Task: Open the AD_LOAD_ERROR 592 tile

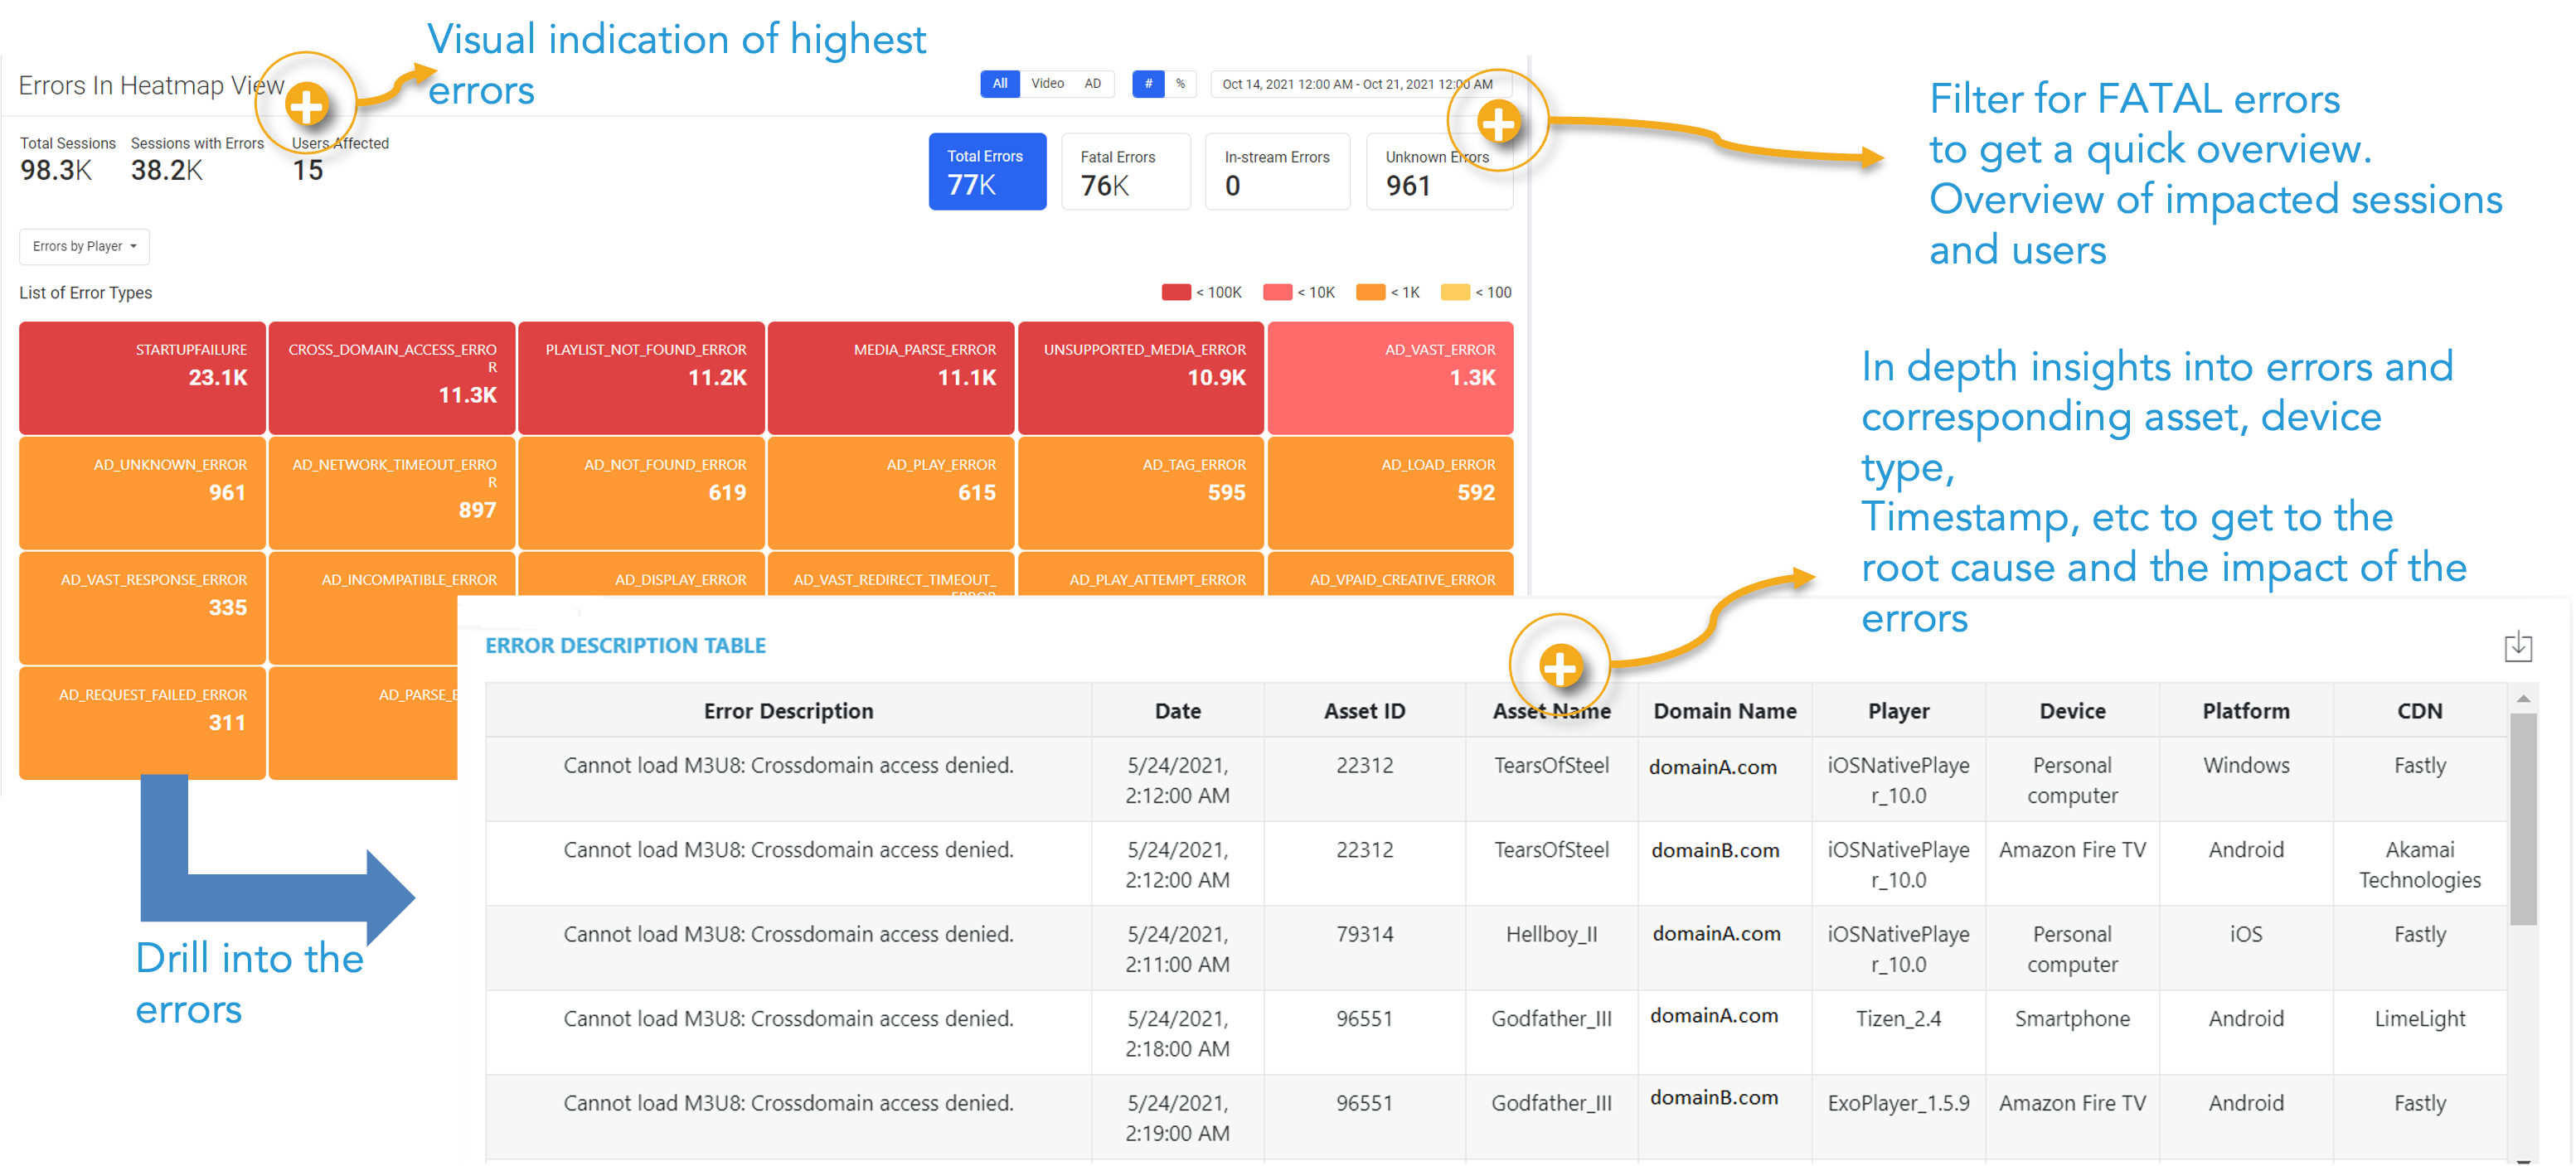Action: click(x=1390, y=492)
